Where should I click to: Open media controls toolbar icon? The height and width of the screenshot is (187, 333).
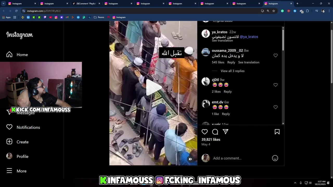317,11
